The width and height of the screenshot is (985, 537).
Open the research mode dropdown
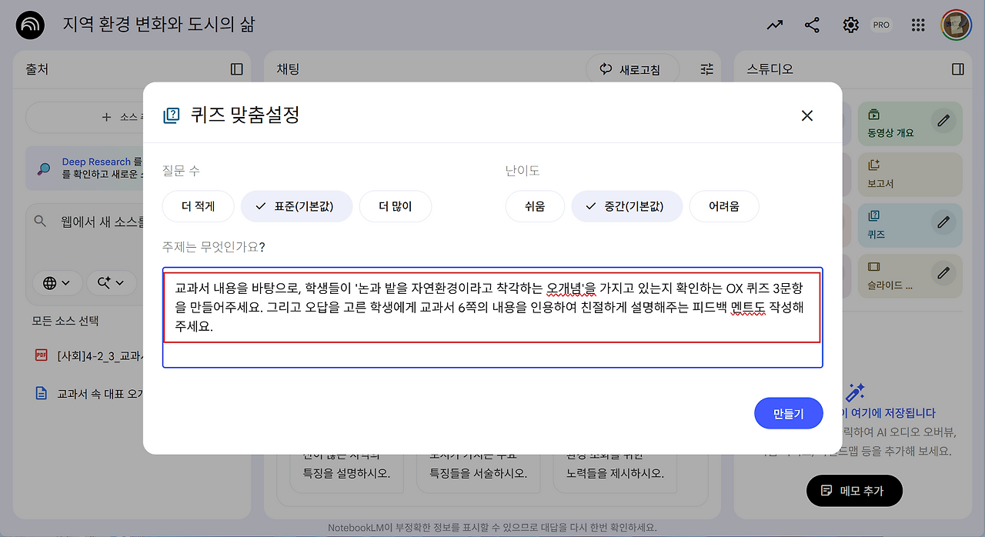[x=112, y=283]
